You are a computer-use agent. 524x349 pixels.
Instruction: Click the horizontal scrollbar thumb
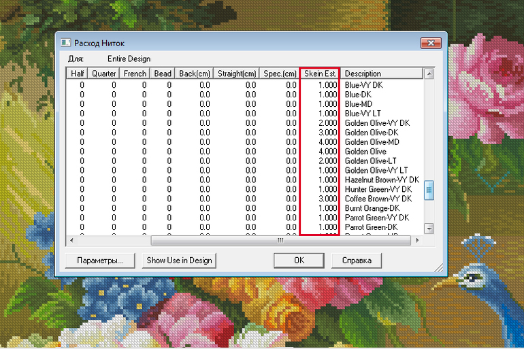(279, 240)
